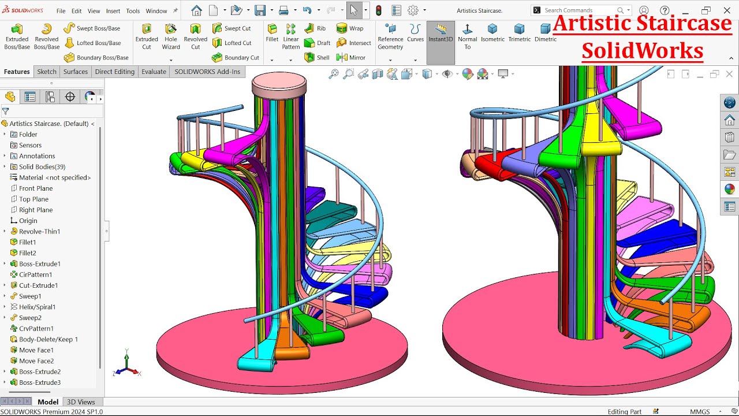
Task: Select the Linear Pattern tool
Action: pos(290,36)
